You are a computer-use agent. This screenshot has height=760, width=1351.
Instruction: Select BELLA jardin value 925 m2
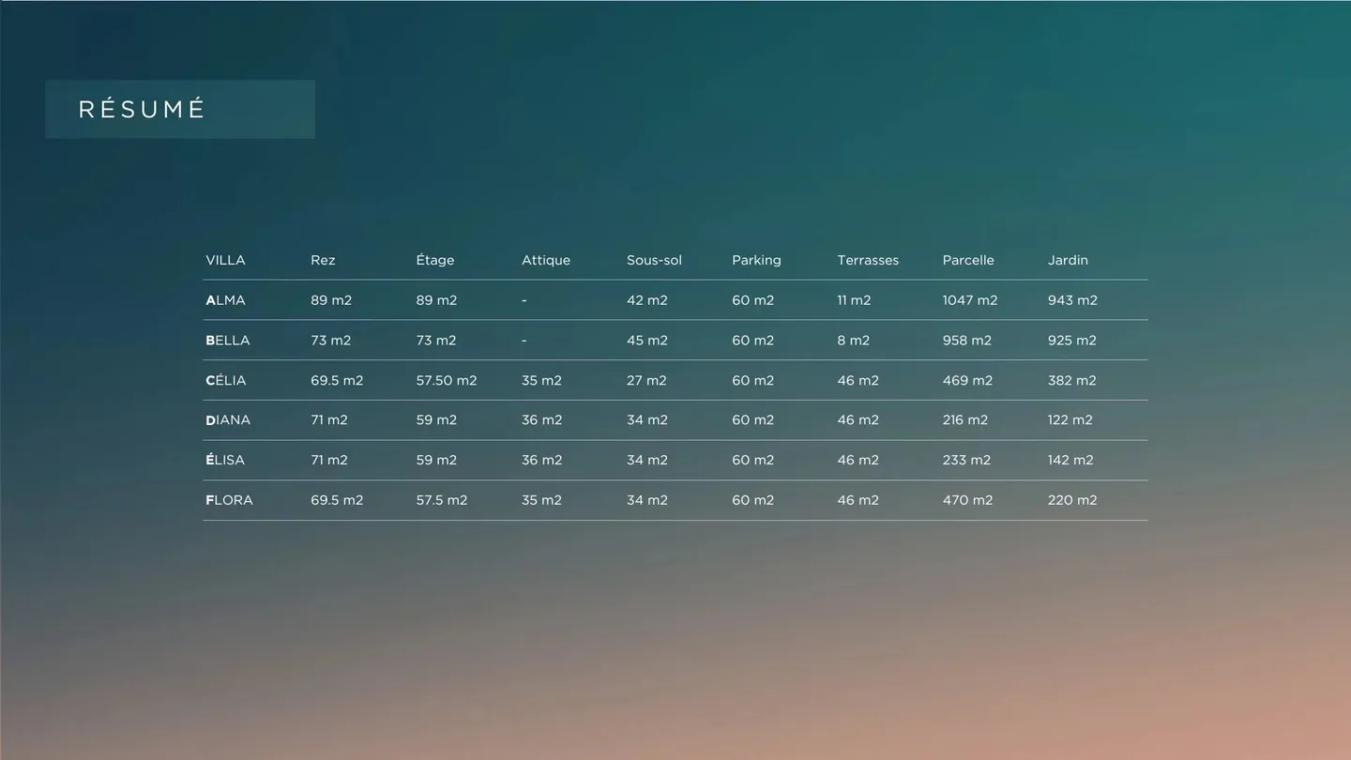(1072, 341)
